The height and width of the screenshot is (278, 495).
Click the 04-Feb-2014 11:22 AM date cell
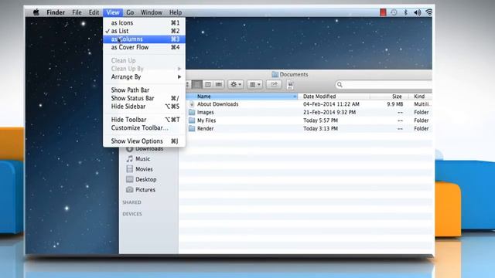tap(331, 104)
